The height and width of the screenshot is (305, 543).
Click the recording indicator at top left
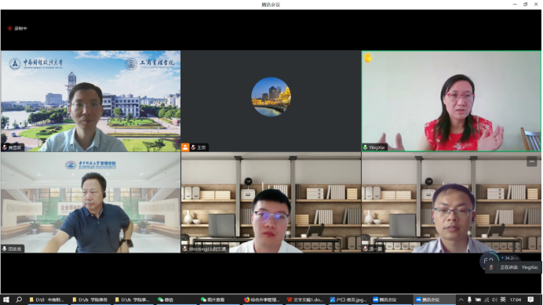point(17,28)
